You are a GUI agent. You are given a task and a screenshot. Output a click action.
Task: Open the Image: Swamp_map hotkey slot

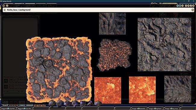click(172, 108)
